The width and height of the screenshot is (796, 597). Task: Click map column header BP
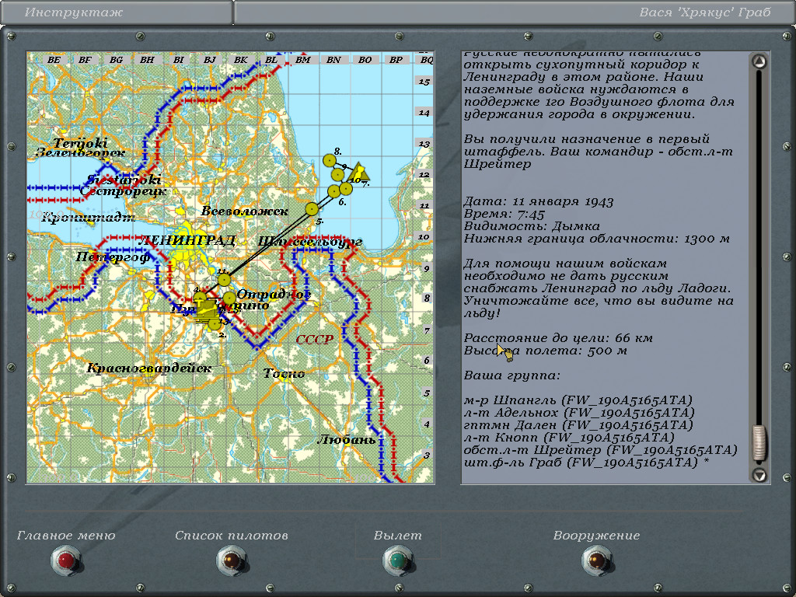point(396,60)
